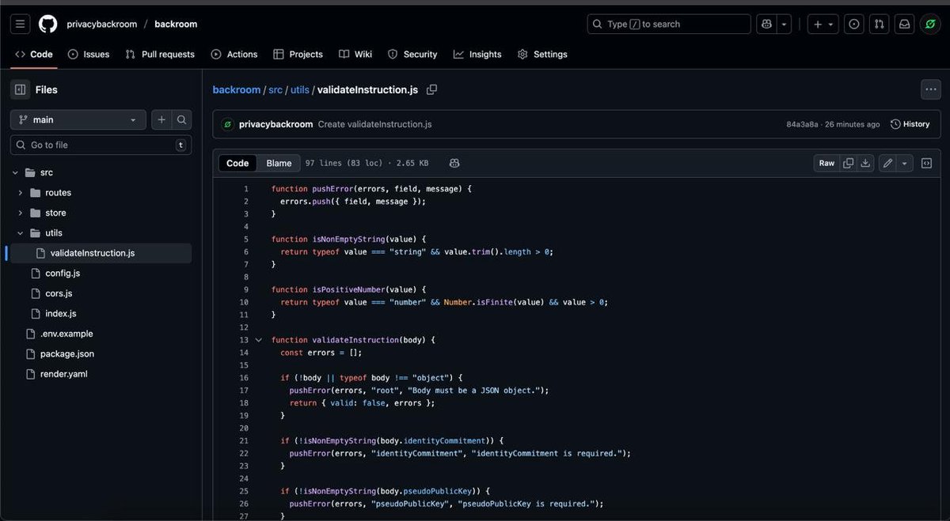Collapse the Files side panel icon
This screenshot has width=950, height=521.
coord(21,89)
